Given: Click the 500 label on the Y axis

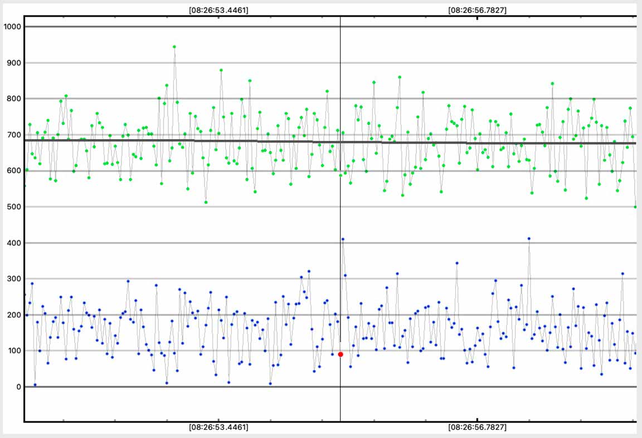Looking at the screenshot, I should 13,207.
